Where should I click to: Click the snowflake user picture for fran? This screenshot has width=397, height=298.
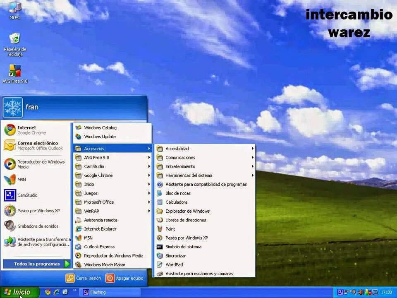point(13,108)
